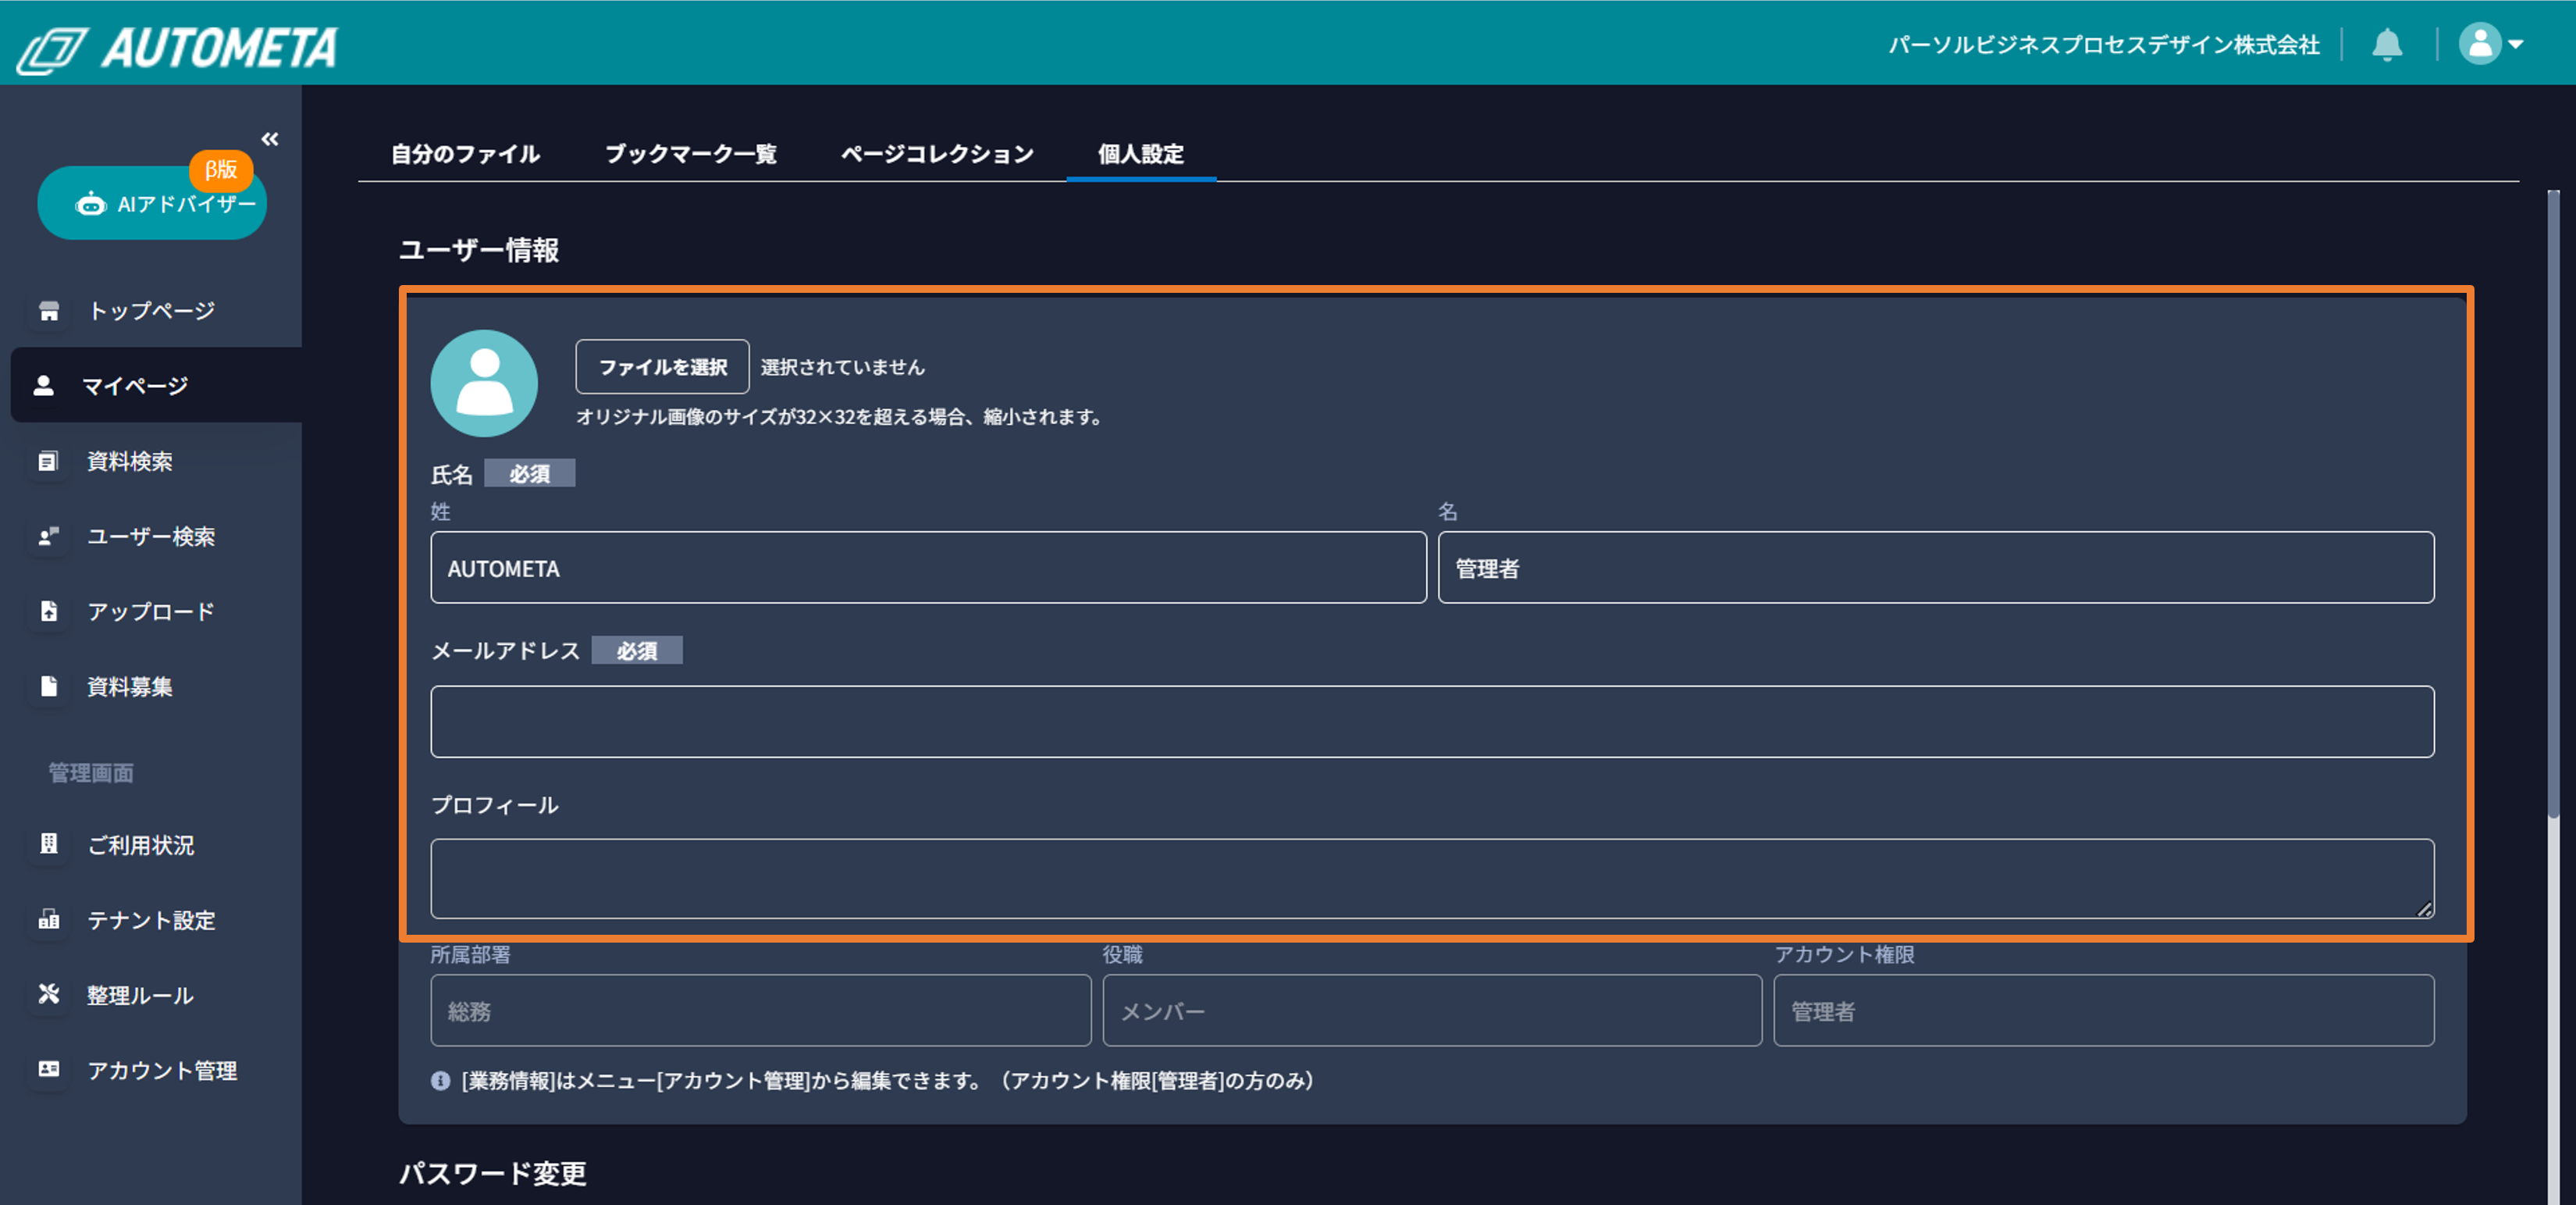Image resolution: width=2576 pixels, height=1205 pixels.
Task: Click the トップページ store icon
Action: [x=49, y=312]
